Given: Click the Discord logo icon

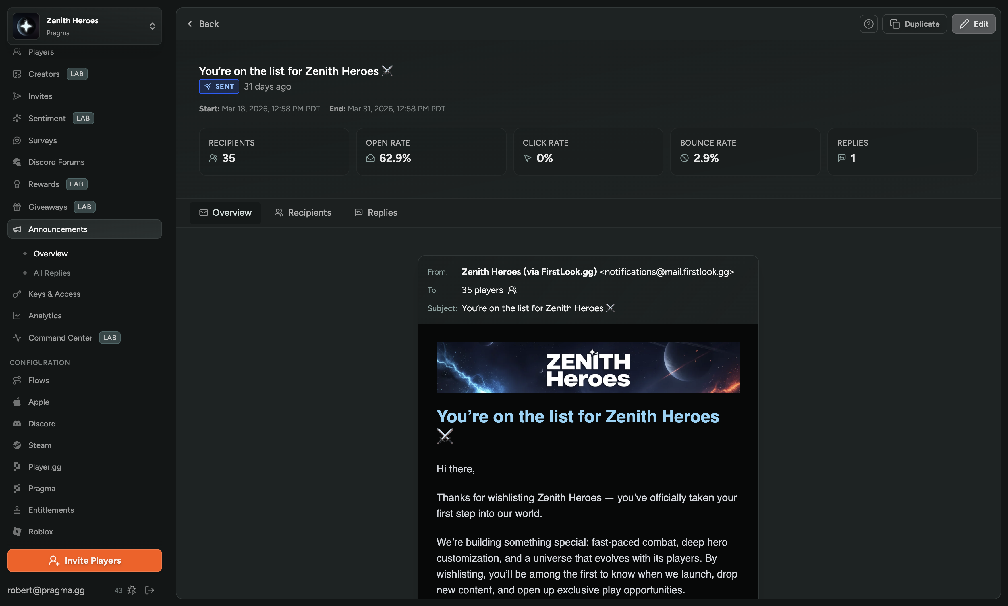Looking at the screenshot, I should (17, 424).
